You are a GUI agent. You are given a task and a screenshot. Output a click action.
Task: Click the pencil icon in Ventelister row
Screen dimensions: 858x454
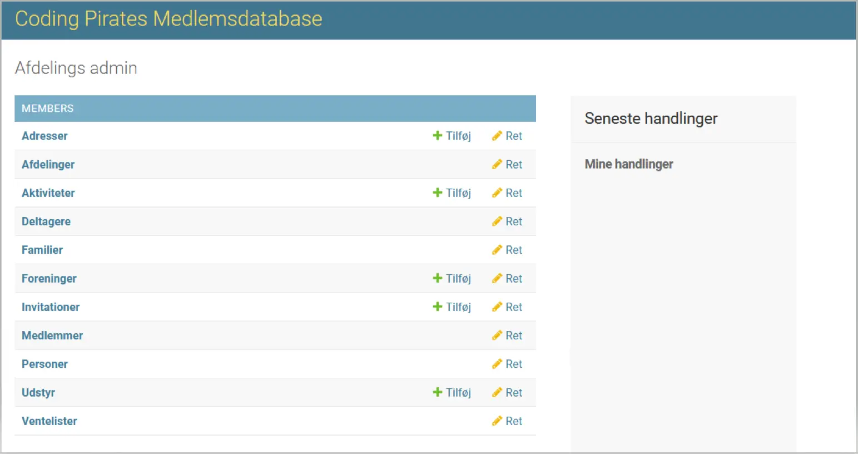(x=497, y=421)
